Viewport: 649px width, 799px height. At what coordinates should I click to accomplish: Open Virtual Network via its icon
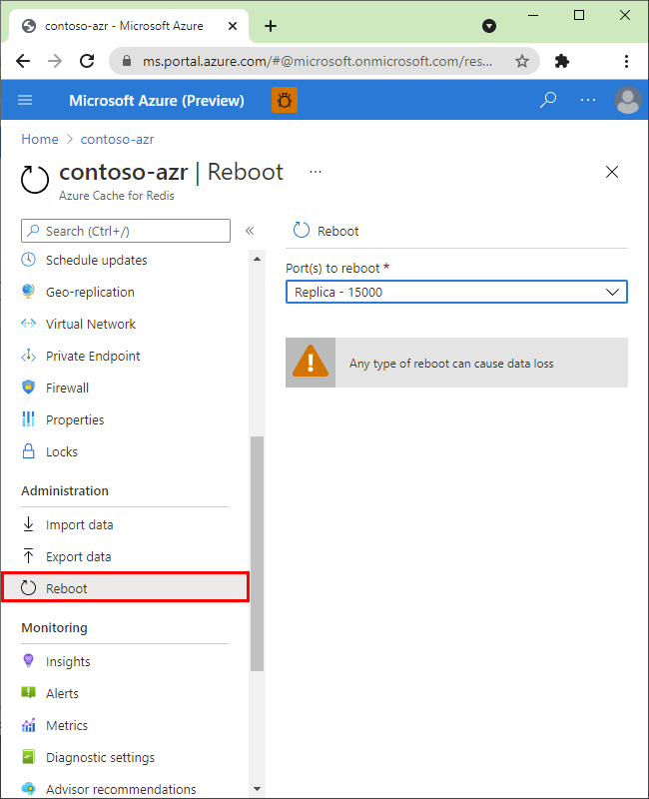(30, 324)
